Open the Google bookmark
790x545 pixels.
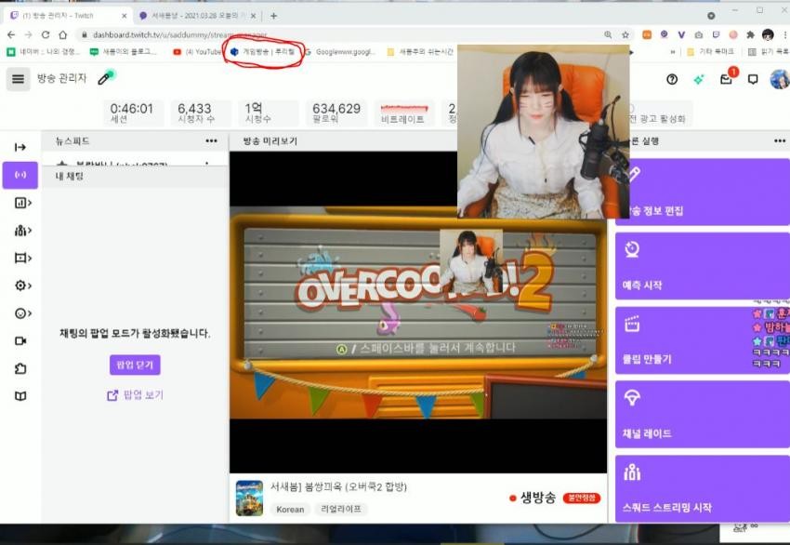[340, 51]
